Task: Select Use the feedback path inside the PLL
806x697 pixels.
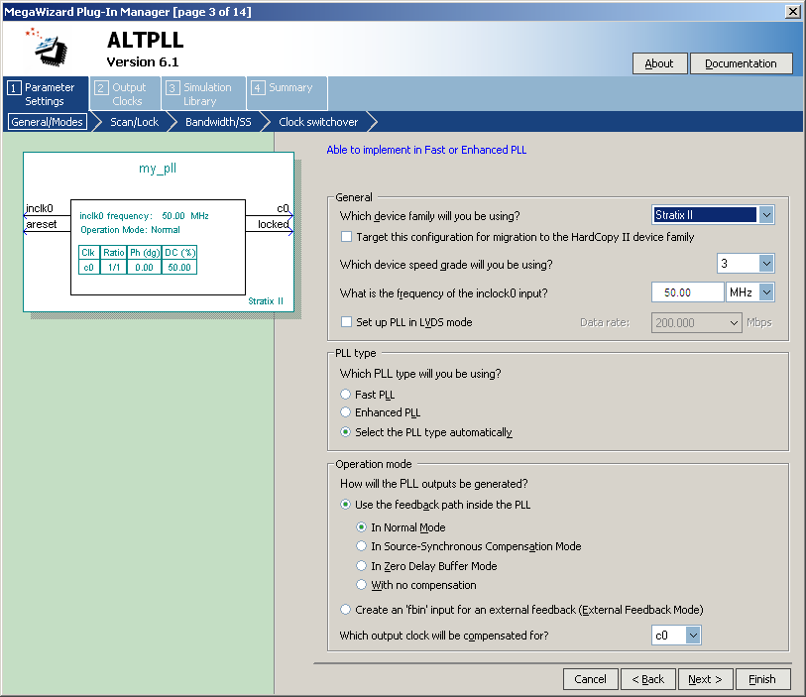Action: (345, 505)
